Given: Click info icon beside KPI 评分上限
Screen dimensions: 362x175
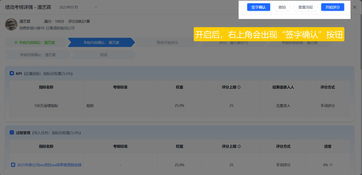Looking at the screenshot, I should pos(239,87).
